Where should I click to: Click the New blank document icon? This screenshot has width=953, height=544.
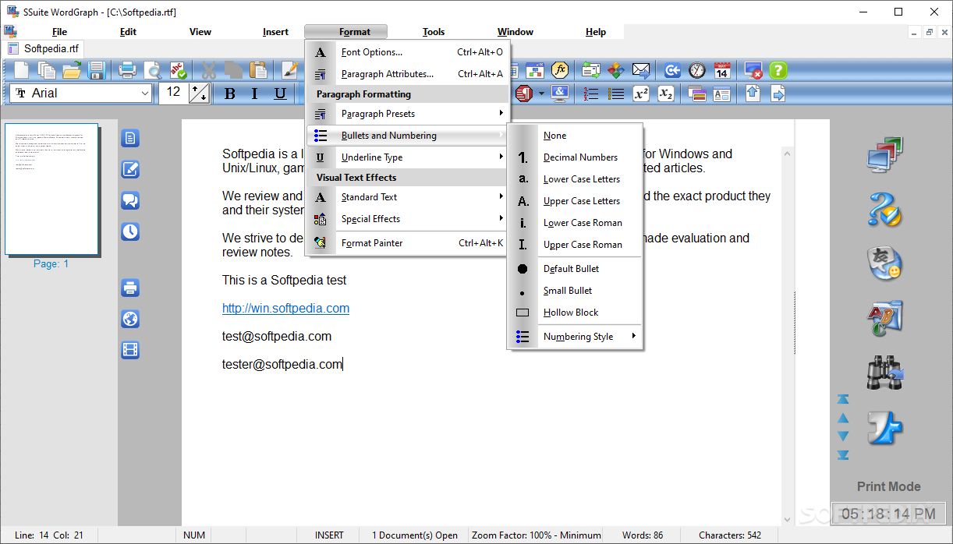[21, 70]
